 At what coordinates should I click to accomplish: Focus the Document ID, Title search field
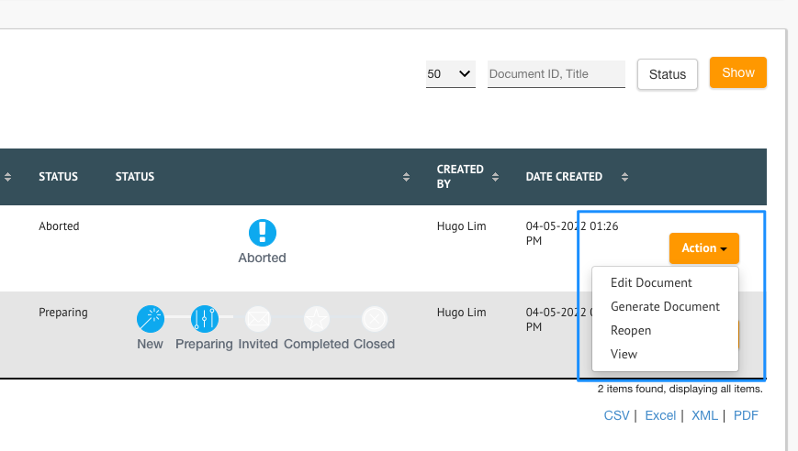click(556, 74)
